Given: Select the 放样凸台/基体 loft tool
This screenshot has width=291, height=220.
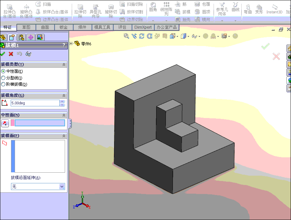Looking at the screenshot, I should 52,12.
